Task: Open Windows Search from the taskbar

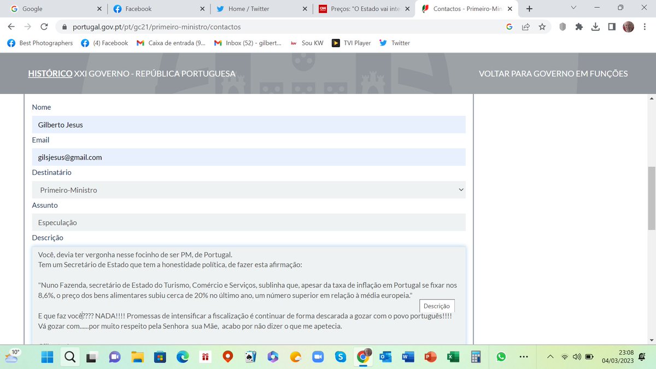Action: [x=70, y=357]
